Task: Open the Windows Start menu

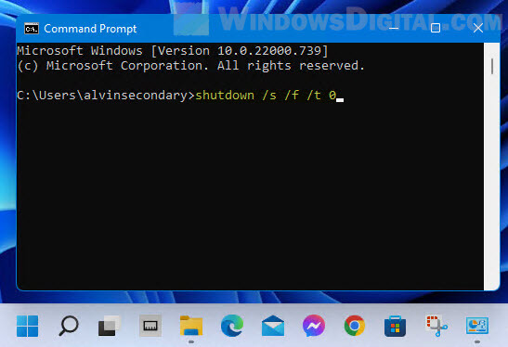Action: pos(28,326)
